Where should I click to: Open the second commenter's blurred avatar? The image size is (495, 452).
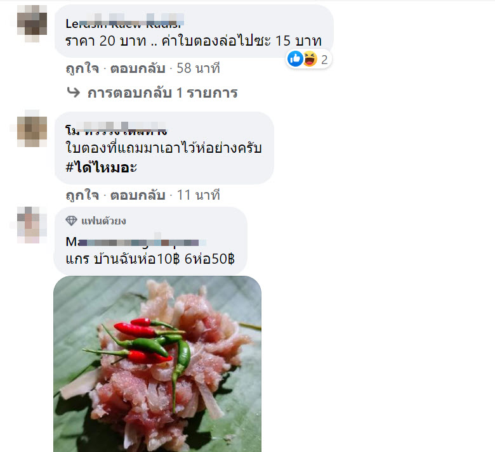pyautogui.click(x=32, y=129)
